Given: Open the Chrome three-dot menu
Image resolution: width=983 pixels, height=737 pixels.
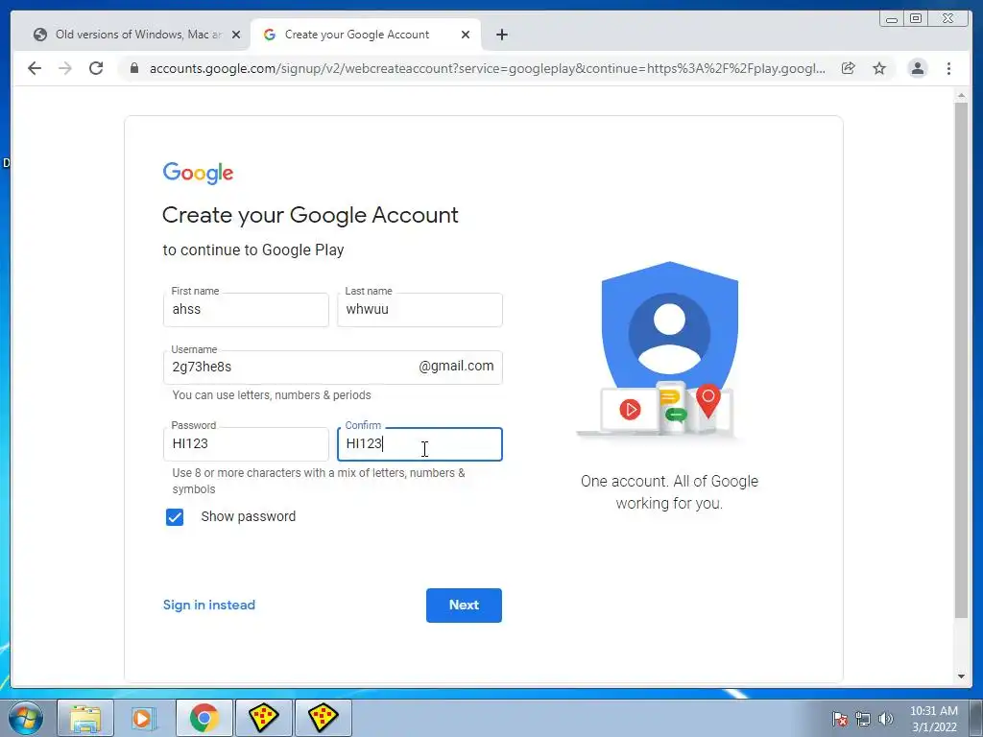Looking at the screenshot, I should point(948,68).
